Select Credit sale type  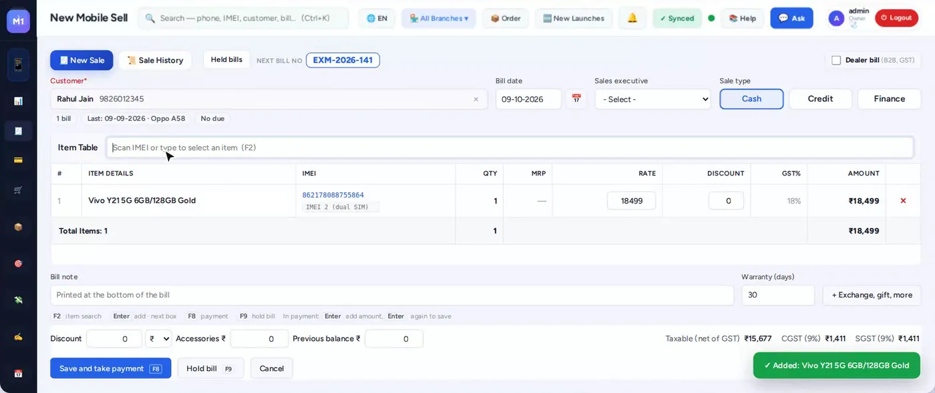coord(820,99)
